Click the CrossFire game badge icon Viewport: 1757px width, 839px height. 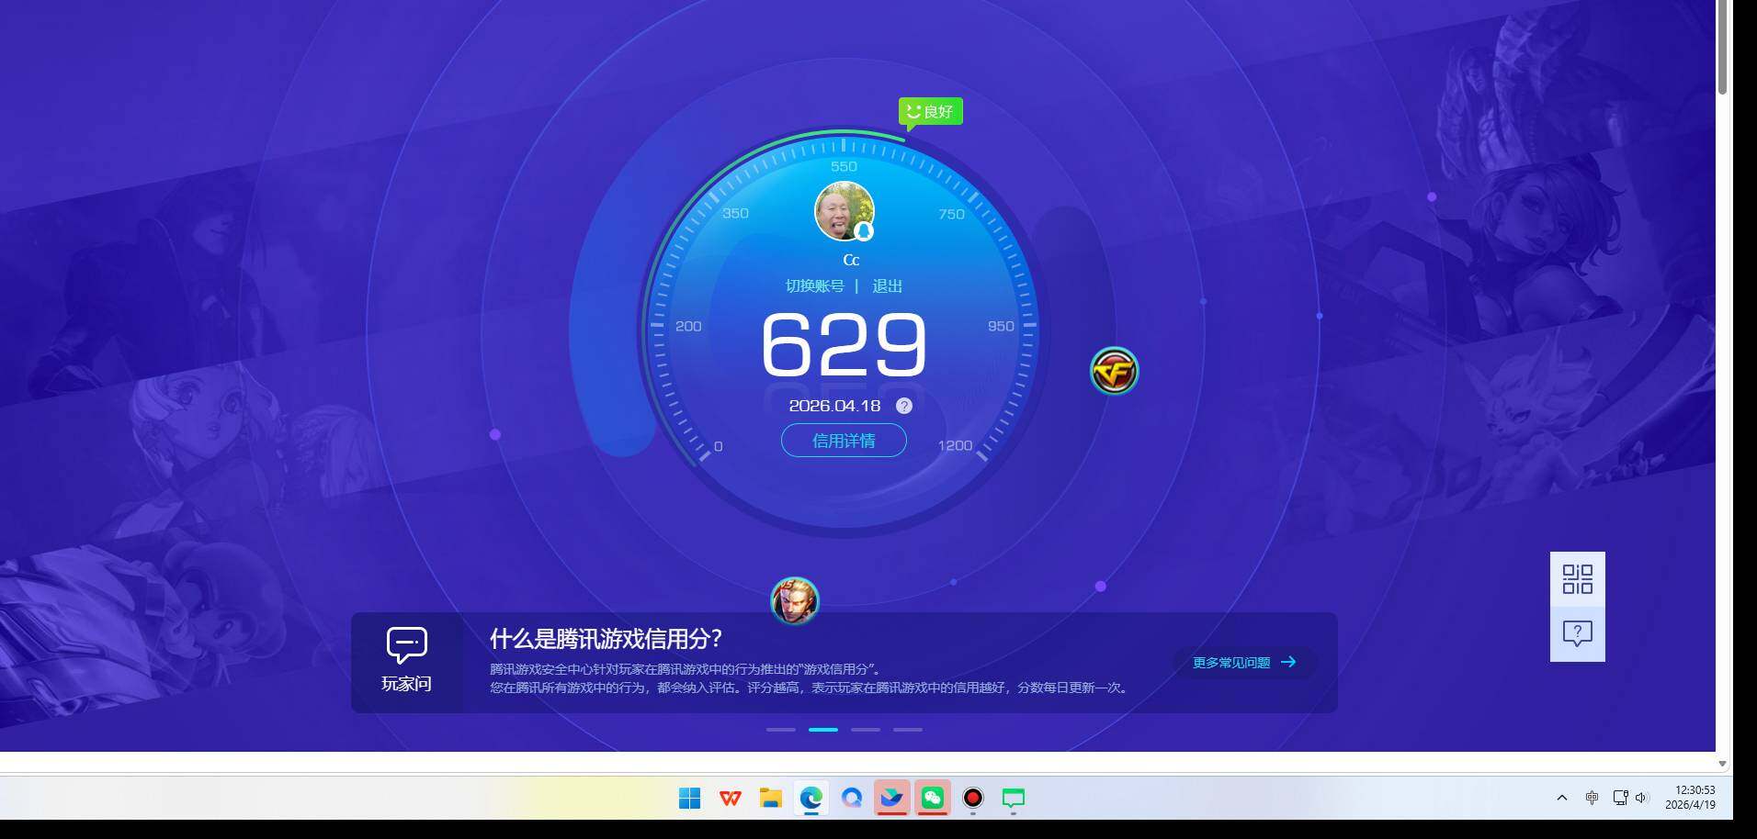tap(1116, 371)
